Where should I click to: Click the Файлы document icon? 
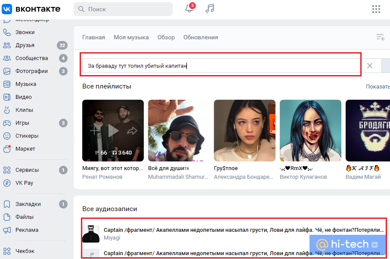(x=7, y=217)
